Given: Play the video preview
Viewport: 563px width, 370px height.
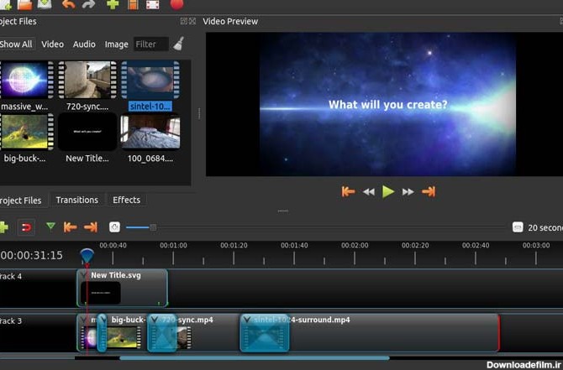Looking at the screenshot, I should [x=388, y=192].
